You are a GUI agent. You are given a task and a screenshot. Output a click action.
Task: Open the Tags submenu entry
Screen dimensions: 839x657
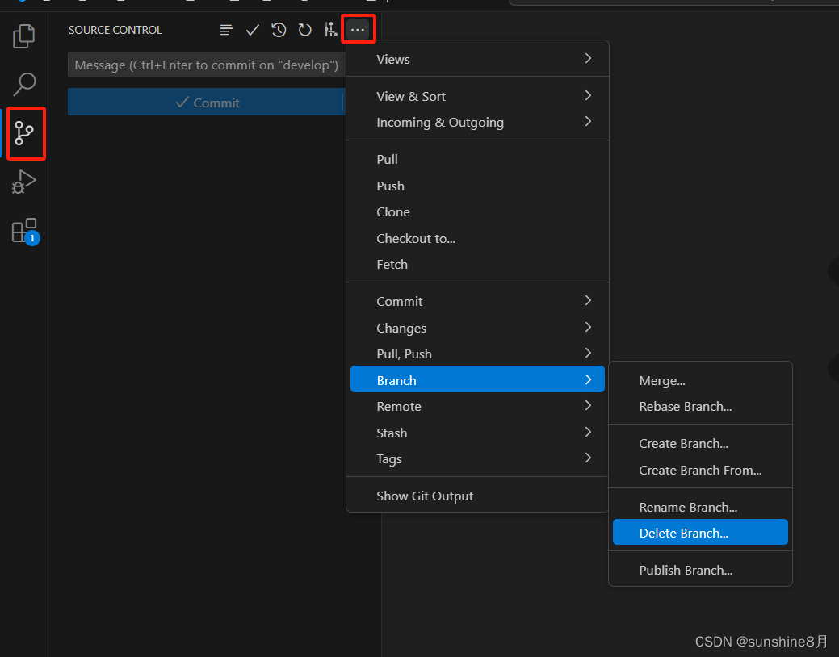click(x=477, y=458)
